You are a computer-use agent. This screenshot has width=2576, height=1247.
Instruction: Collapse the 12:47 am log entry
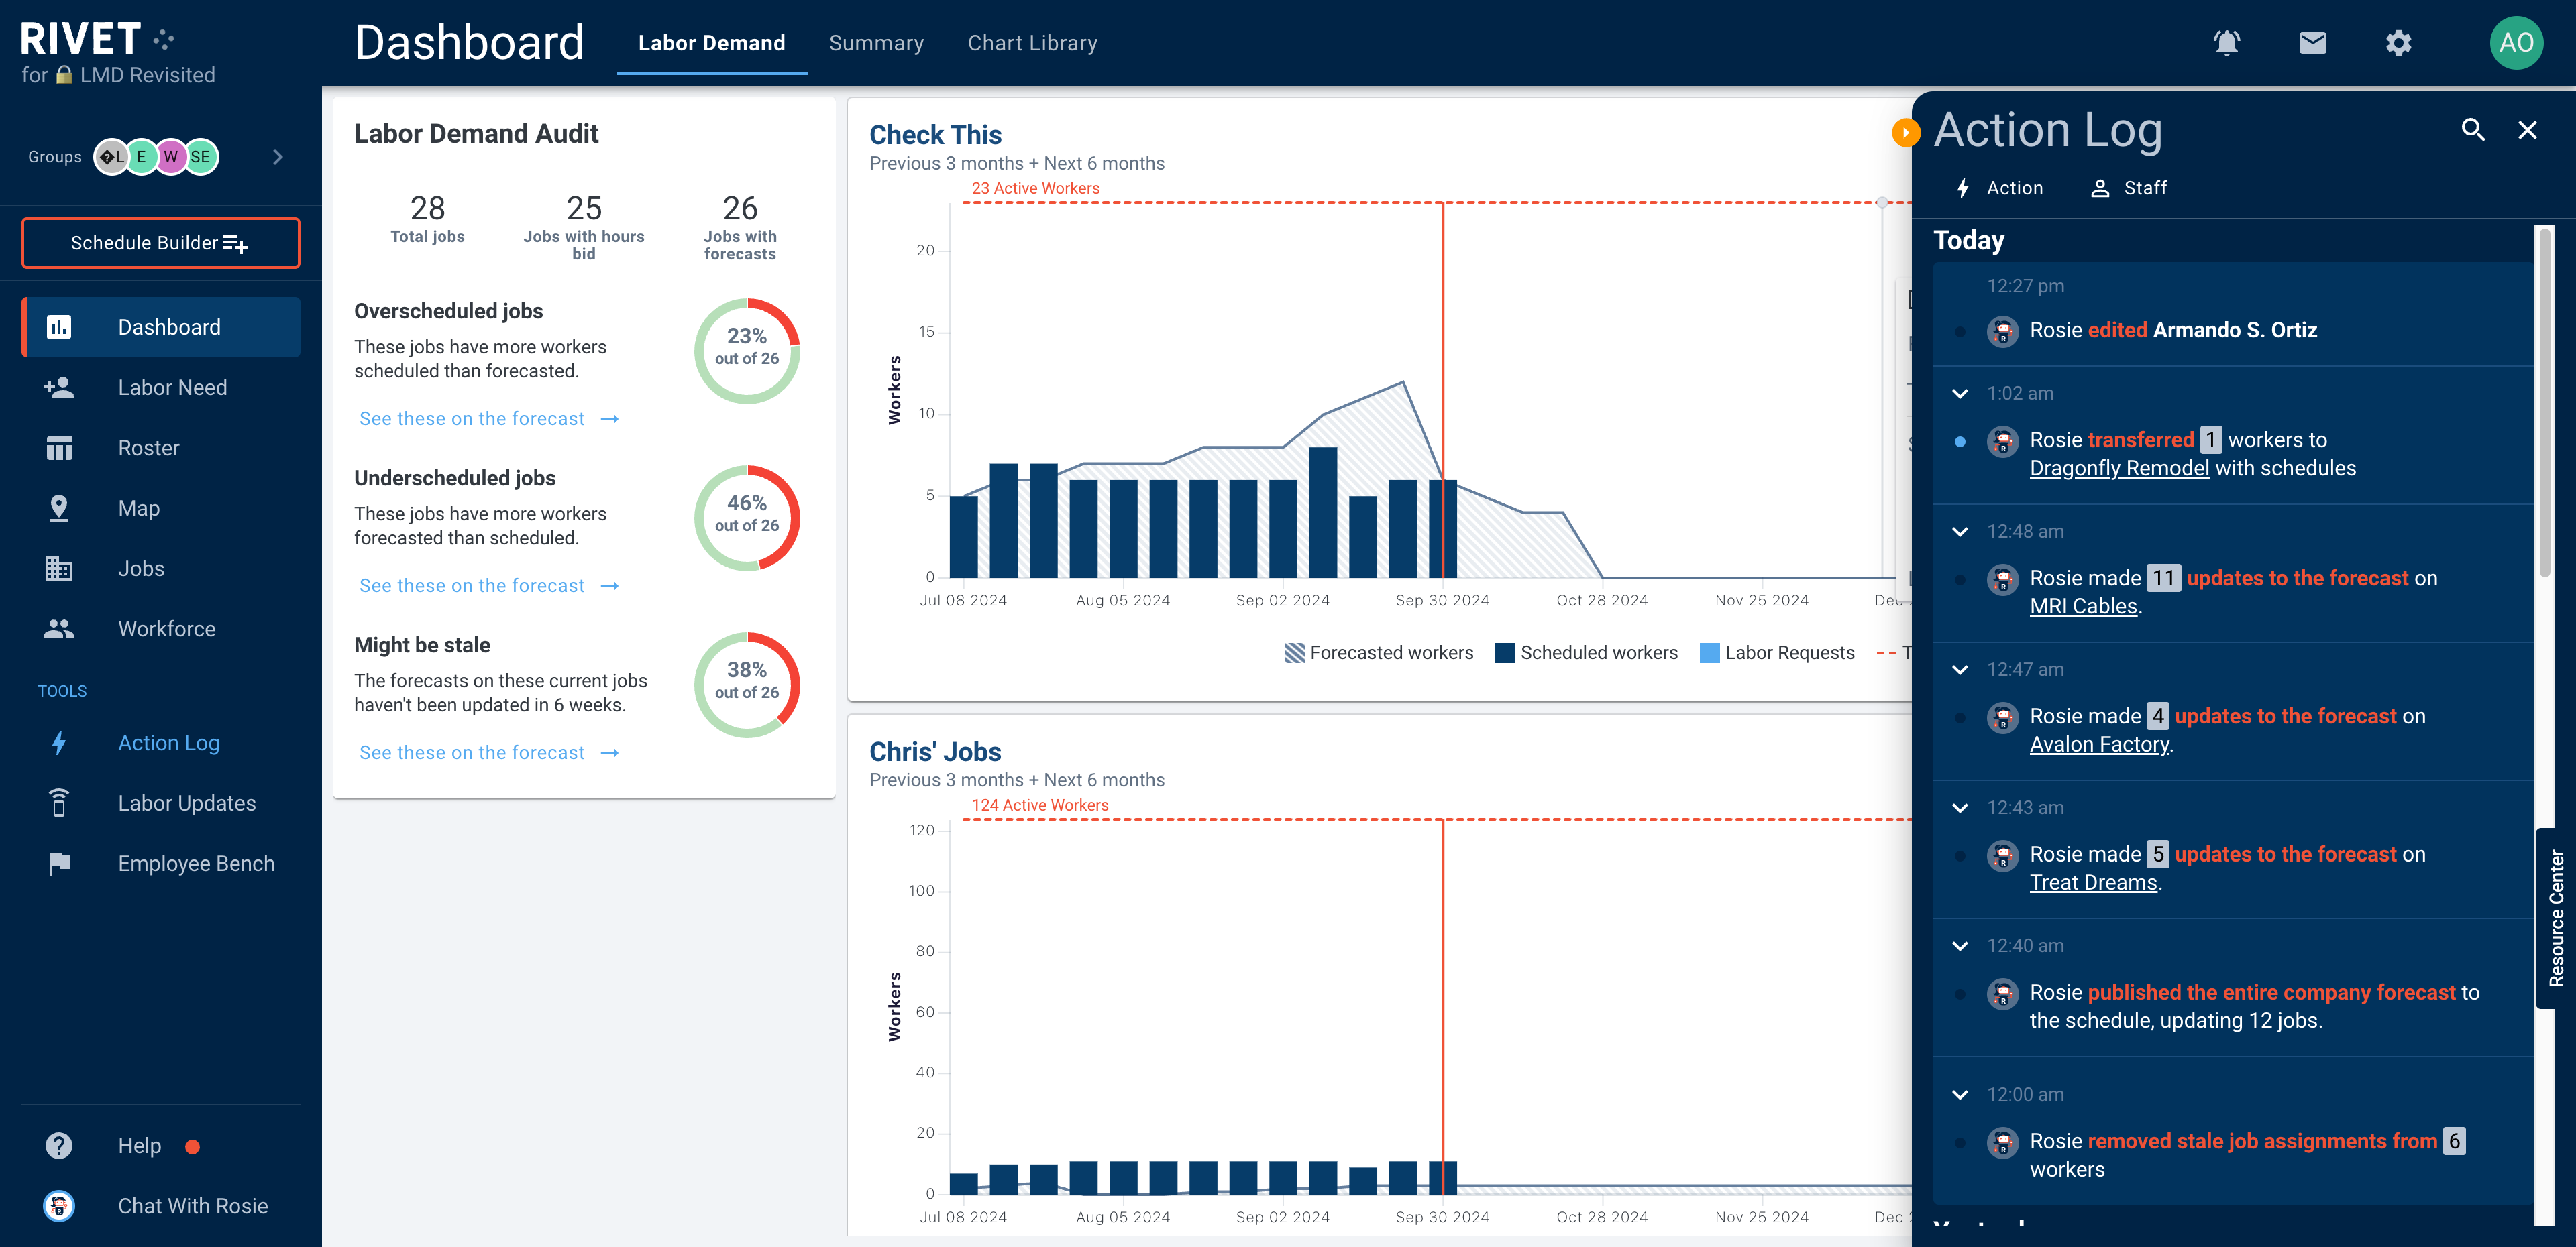pyautogui.click(x=1960, y=670)
